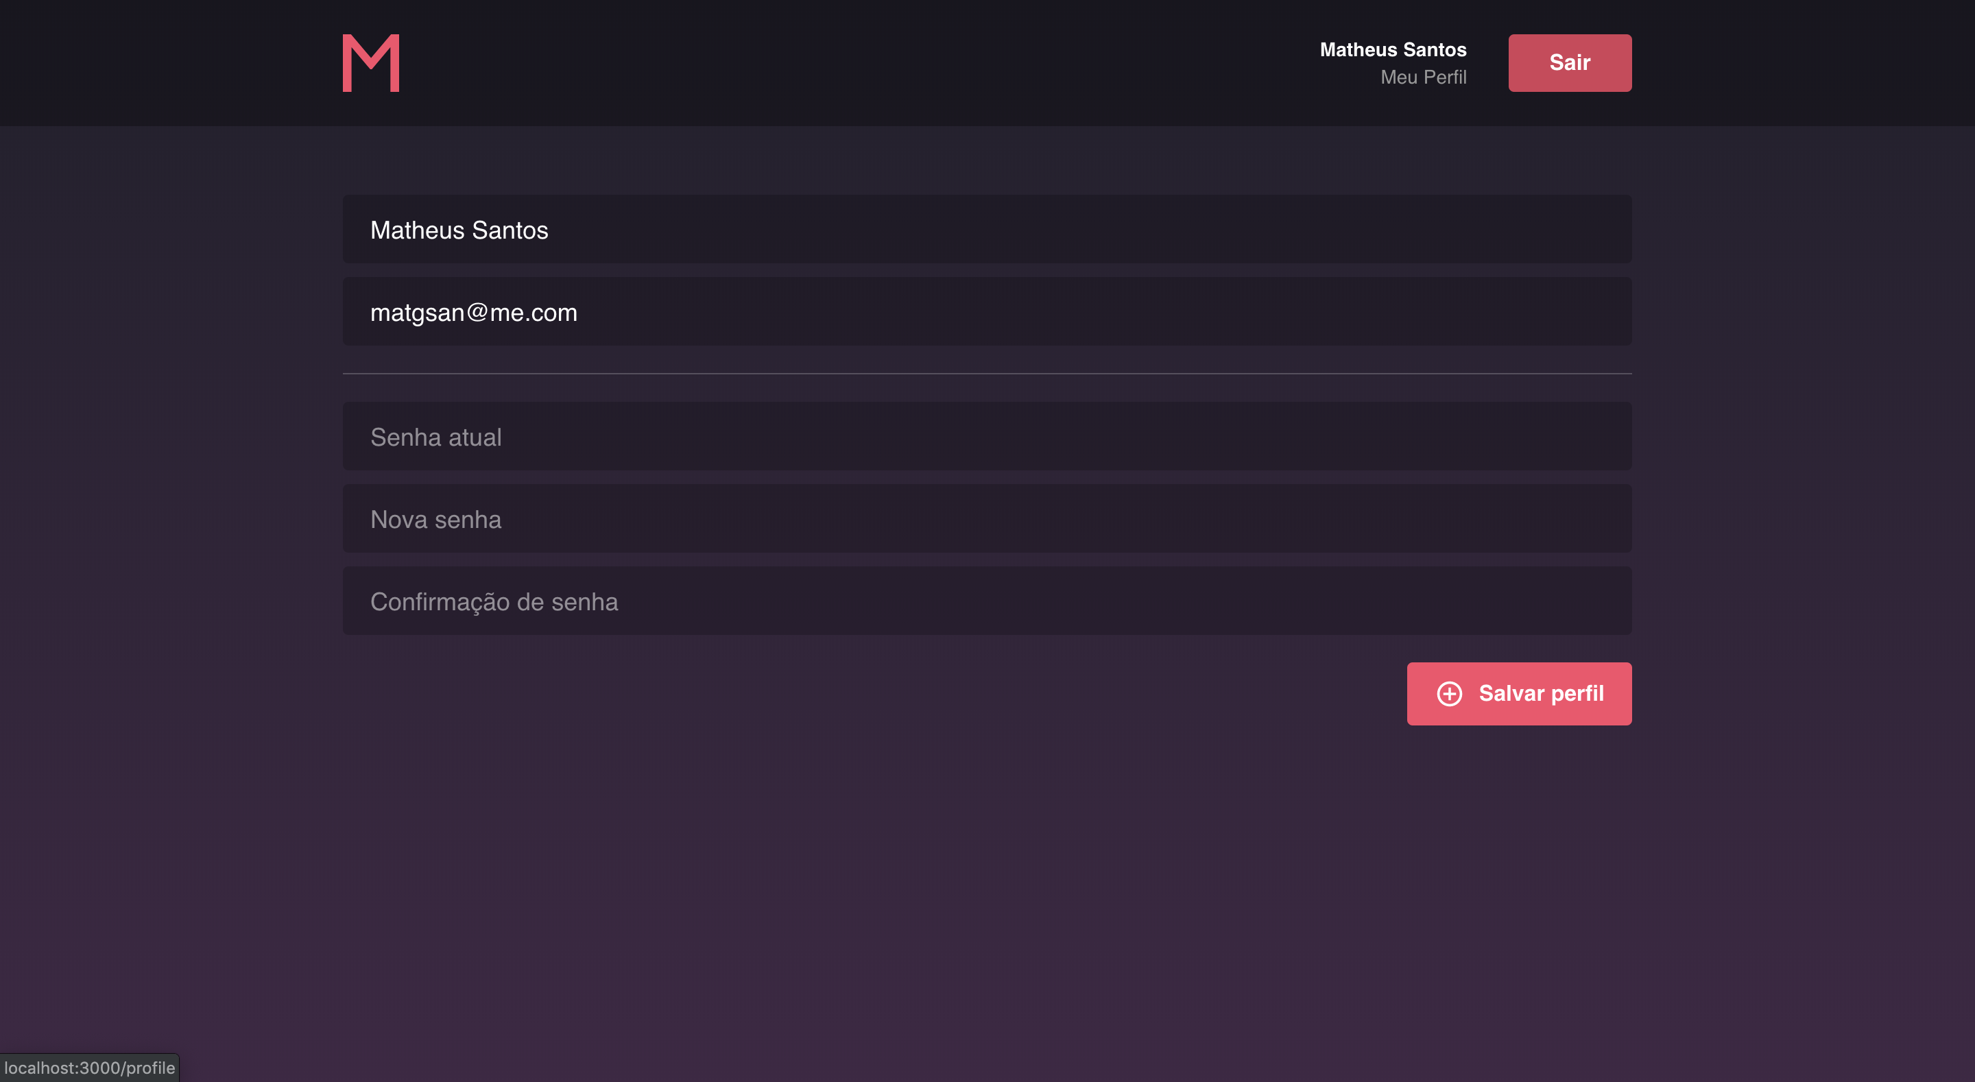Select the Nova senha password field
Screen dimensions: 1975x1082
986,518
